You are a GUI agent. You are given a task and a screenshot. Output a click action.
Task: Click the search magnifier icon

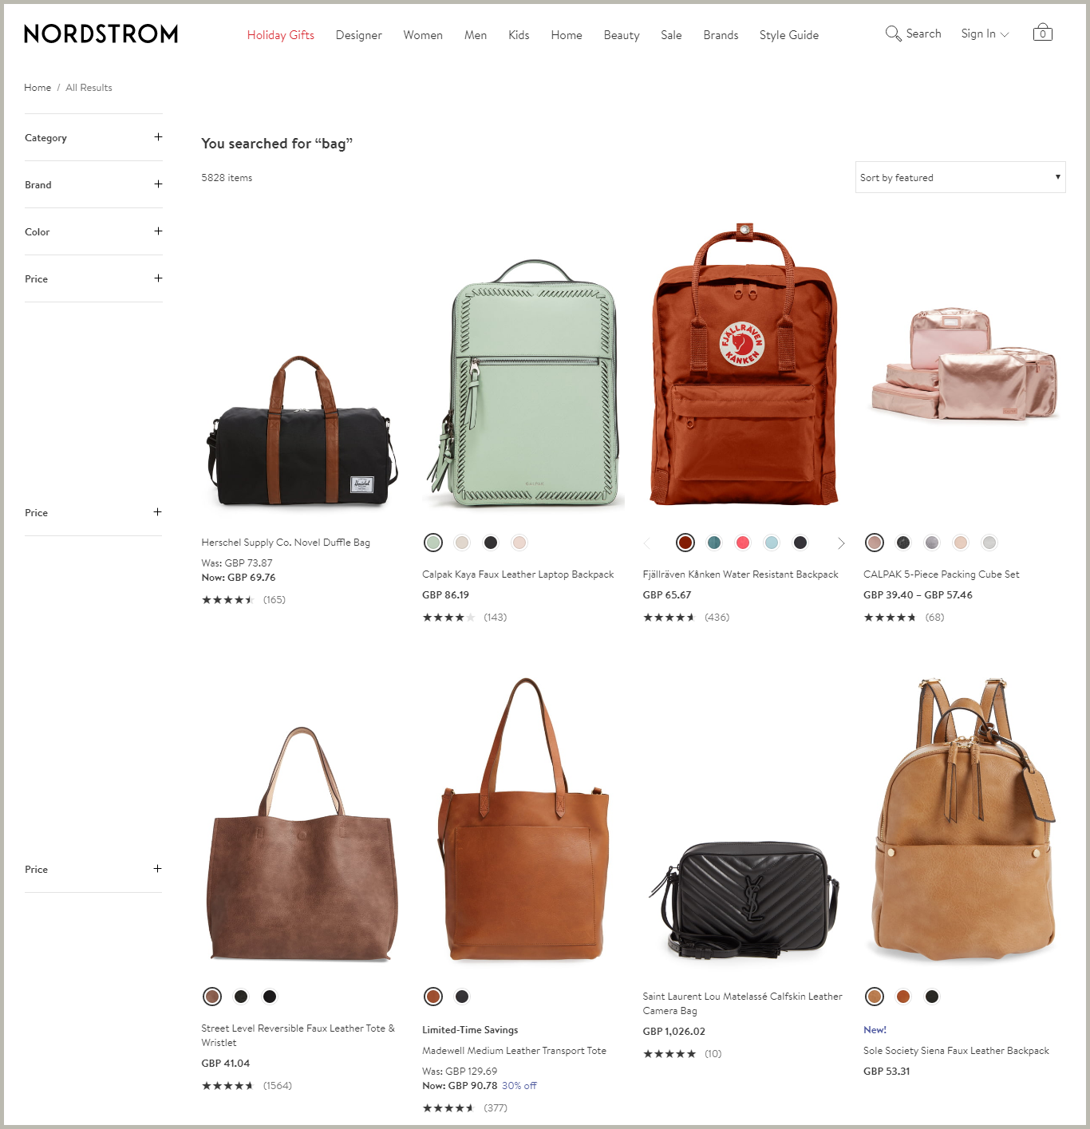[x=893, y=34]
